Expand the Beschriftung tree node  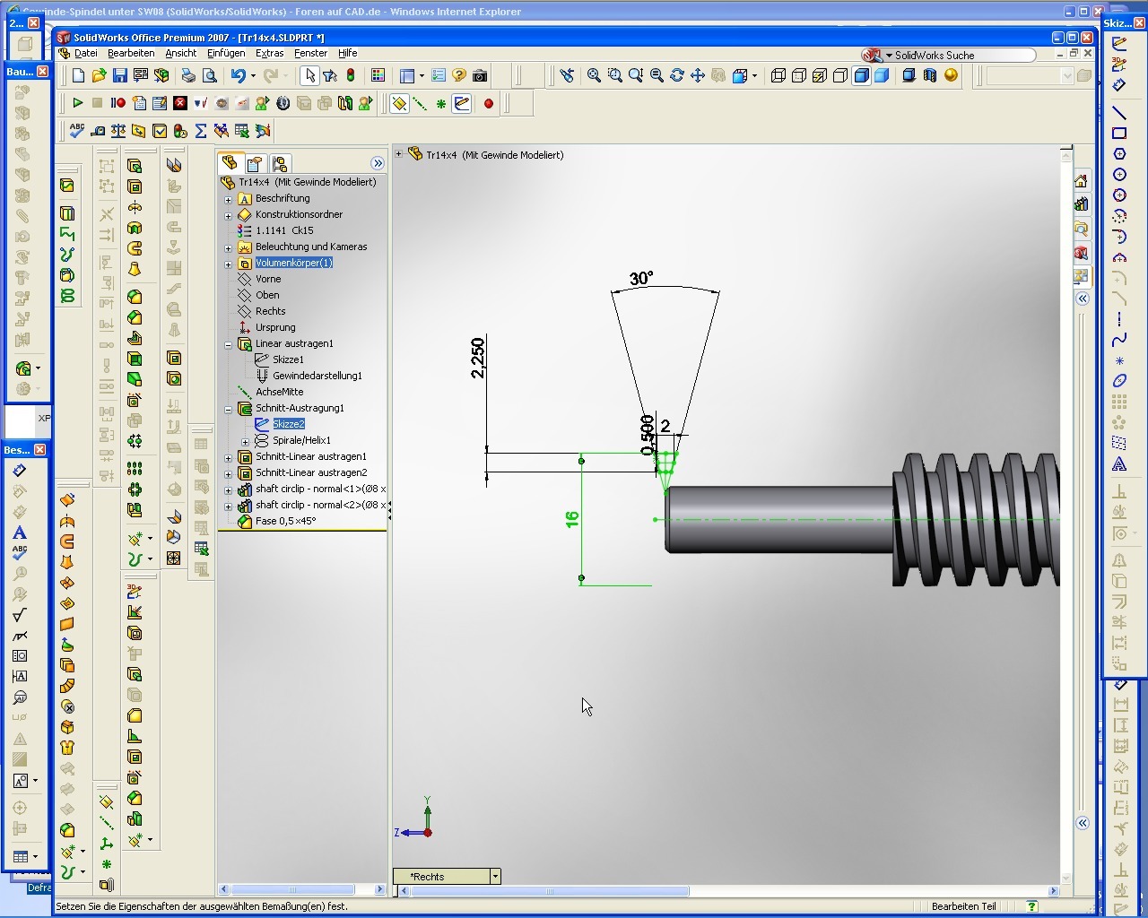pos(228,199)
